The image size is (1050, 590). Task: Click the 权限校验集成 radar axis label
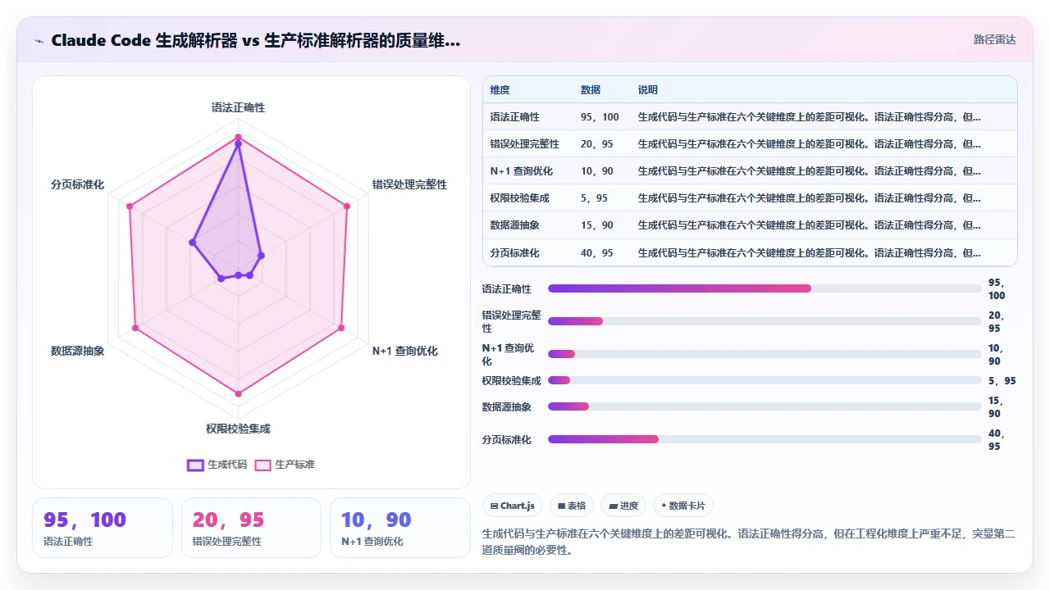point(238,429)
